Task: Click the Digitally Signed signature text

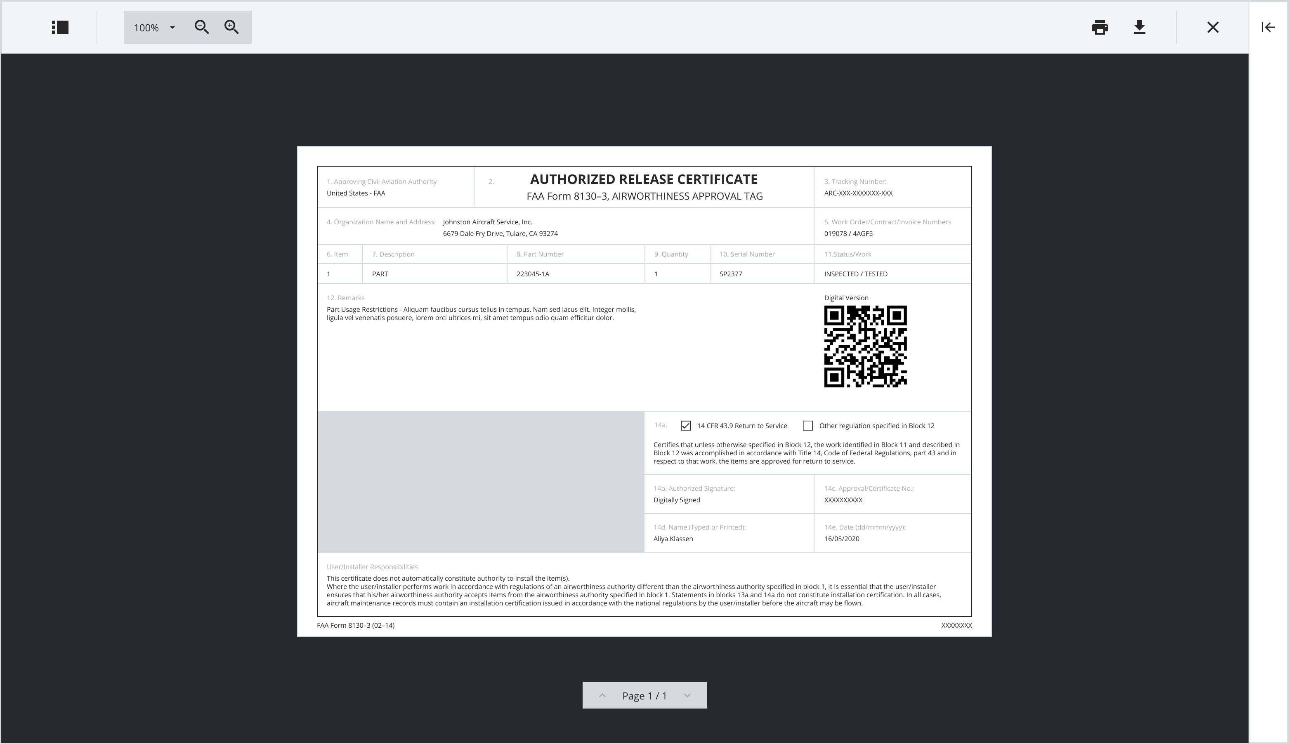Action: 677,500
